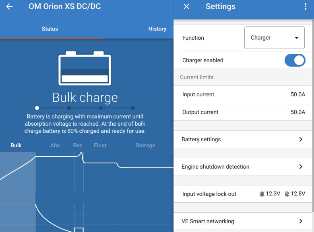Close Settings with the X icon
This screenshot has height=232, width=314.
186,6
